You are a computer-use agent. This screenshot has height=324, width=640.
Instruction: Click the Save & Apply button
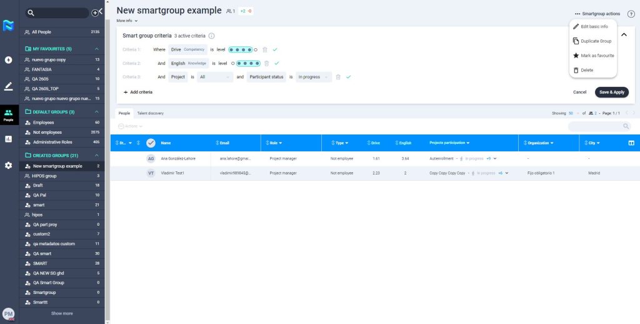pos(611,92)
